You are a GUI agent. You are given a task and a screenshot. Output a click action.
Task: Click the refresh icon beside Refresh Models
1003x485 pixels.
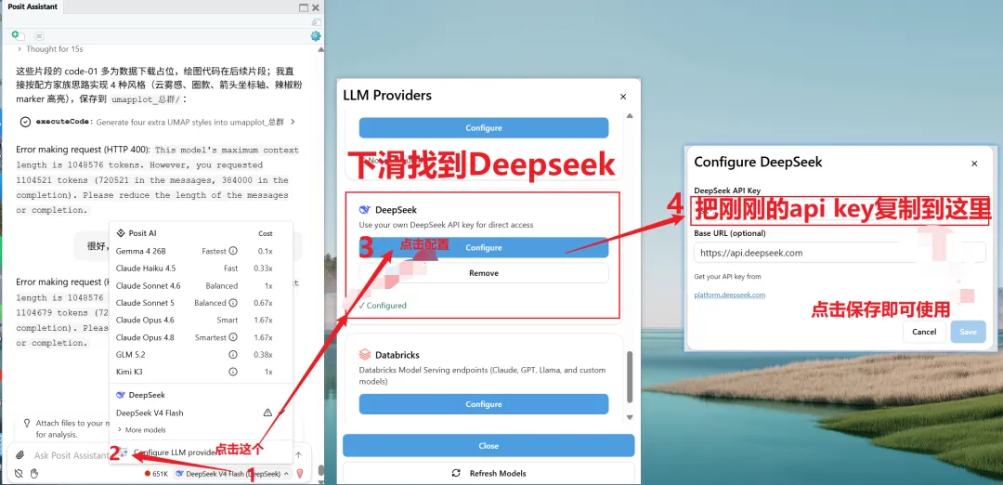click(x=456, y=474)
